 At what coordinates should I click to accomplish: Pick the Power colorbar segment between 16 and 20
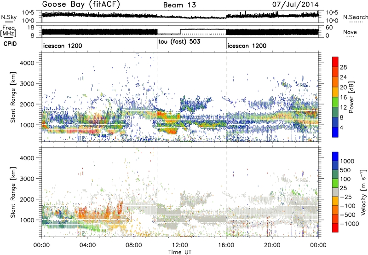[335, 92]
